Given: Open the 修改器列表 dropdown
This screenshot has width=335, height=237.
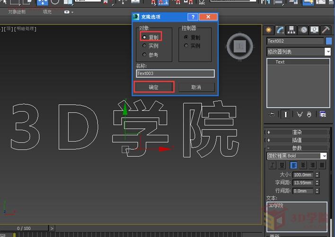Looking at the screenshot, I should coord(327,52).
